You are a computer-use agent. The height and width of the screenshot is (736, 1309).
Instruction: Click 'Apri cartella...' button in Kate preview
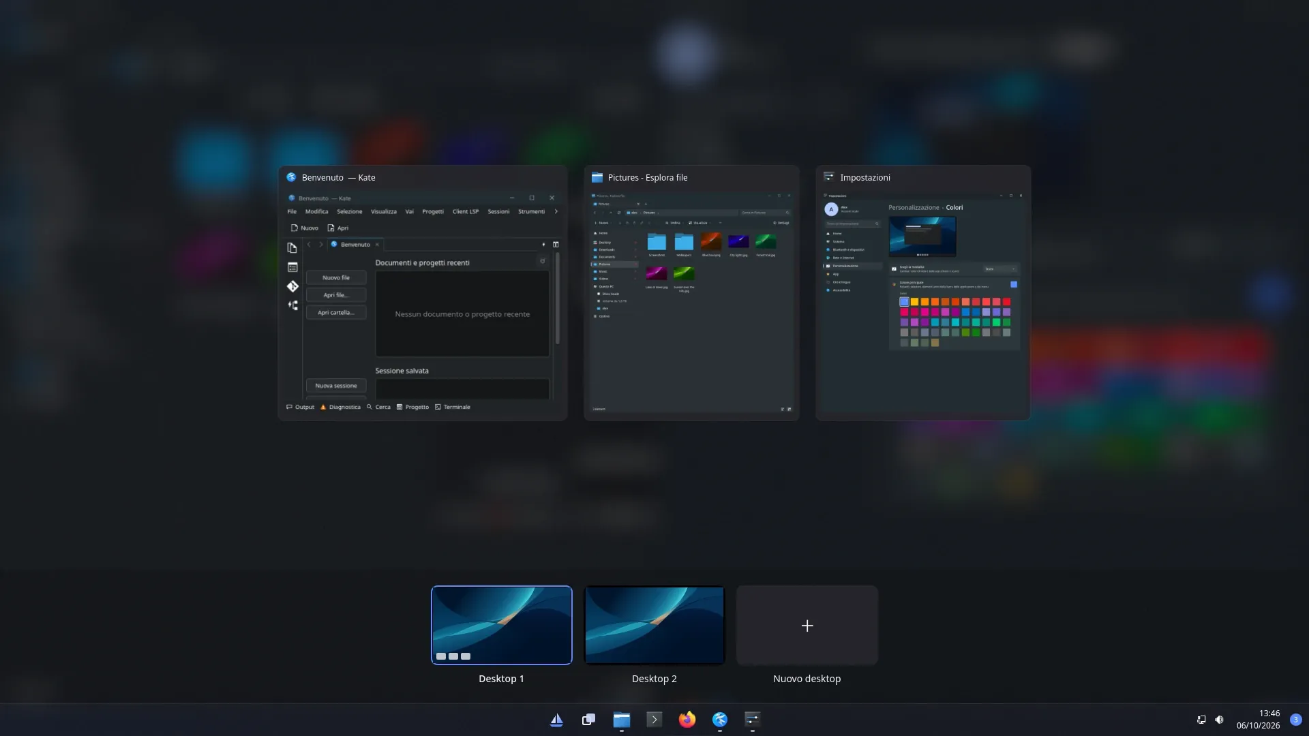point(336,313)
